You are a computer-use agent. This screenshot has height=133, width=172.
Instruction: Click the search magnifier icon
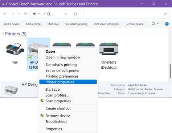165,14
